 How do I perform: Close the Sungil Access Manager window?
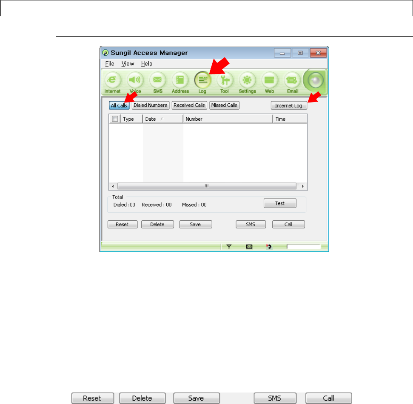318,53
